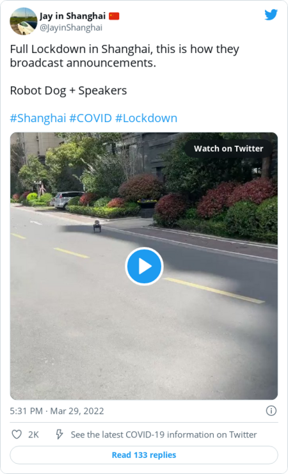The height and width of the screenshot is (474, 288).
Task: Click the lightning bolt COVID icon
Action: pyautogui.click(x=60, y=434)
